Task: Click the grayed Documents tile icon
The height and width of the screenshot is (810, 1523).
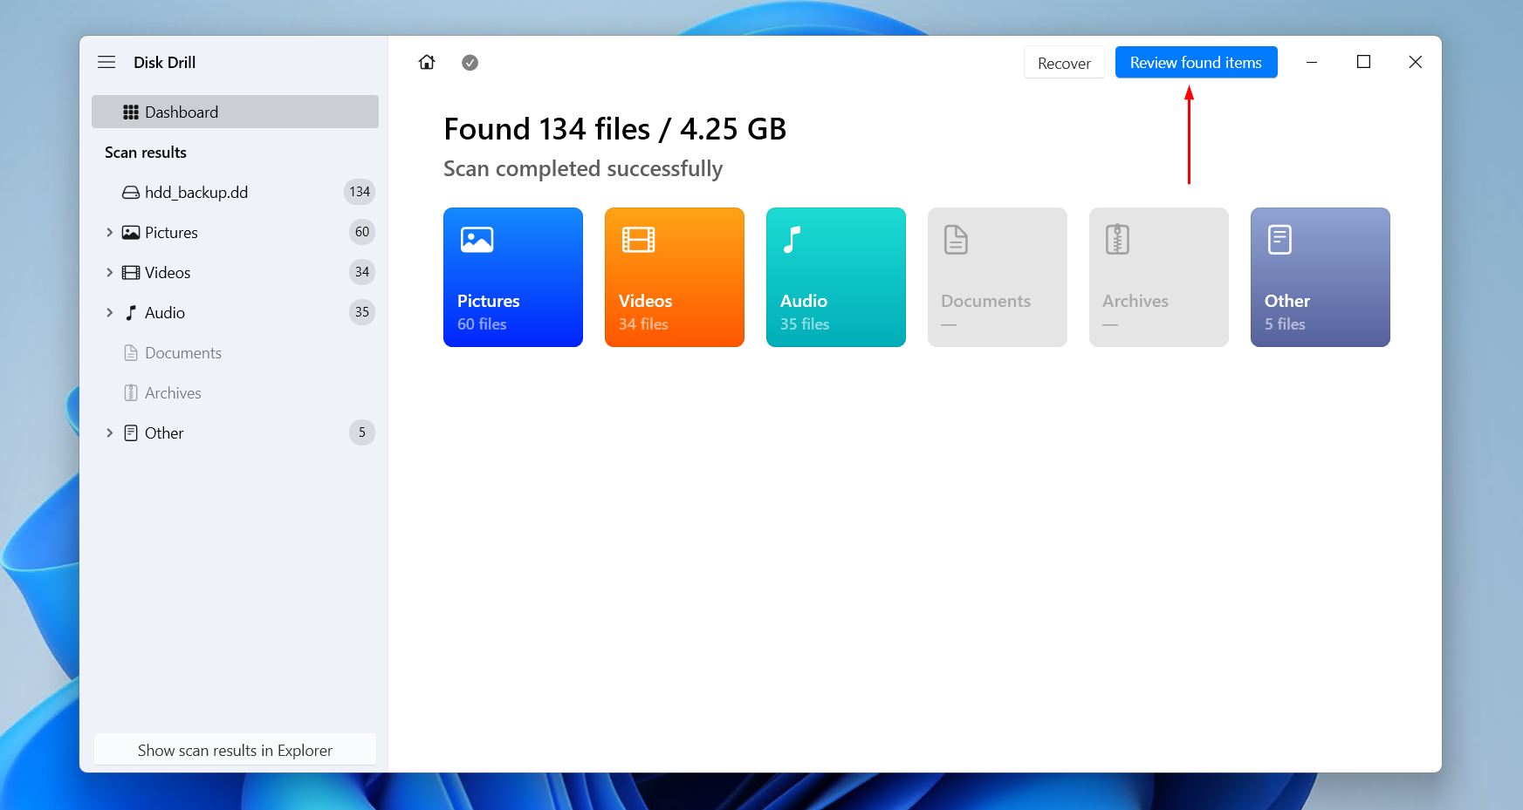Action: [x=956, y=240]
